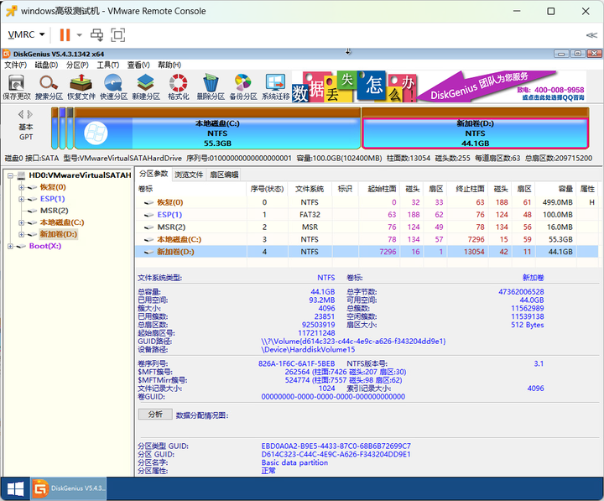This screenshot has height=501, width=604.
Task: Launch the System Migration (系统迁移) tool
Action: coord(275,87)
